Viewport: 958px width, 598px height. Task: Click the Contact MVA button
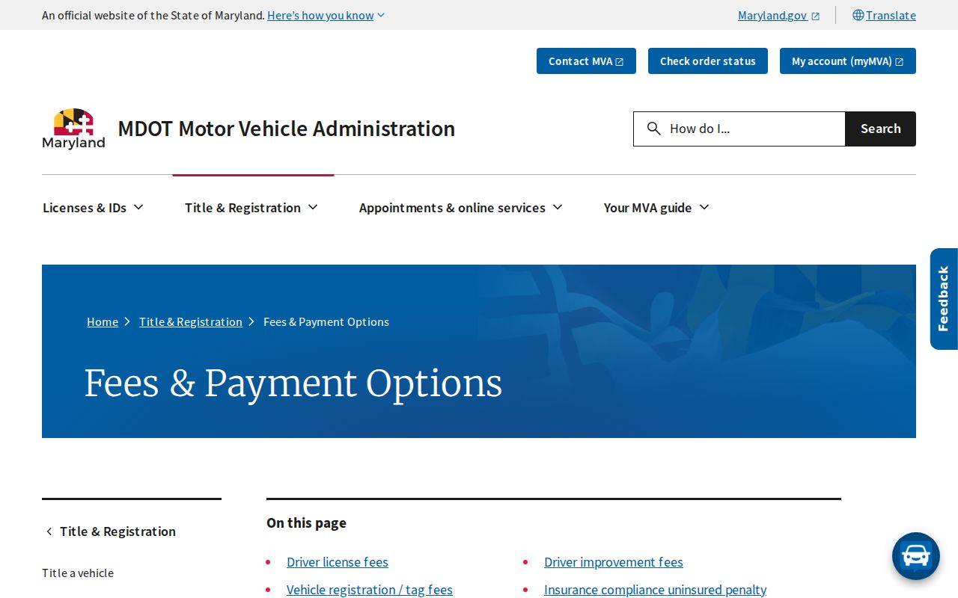click(586, 61)
